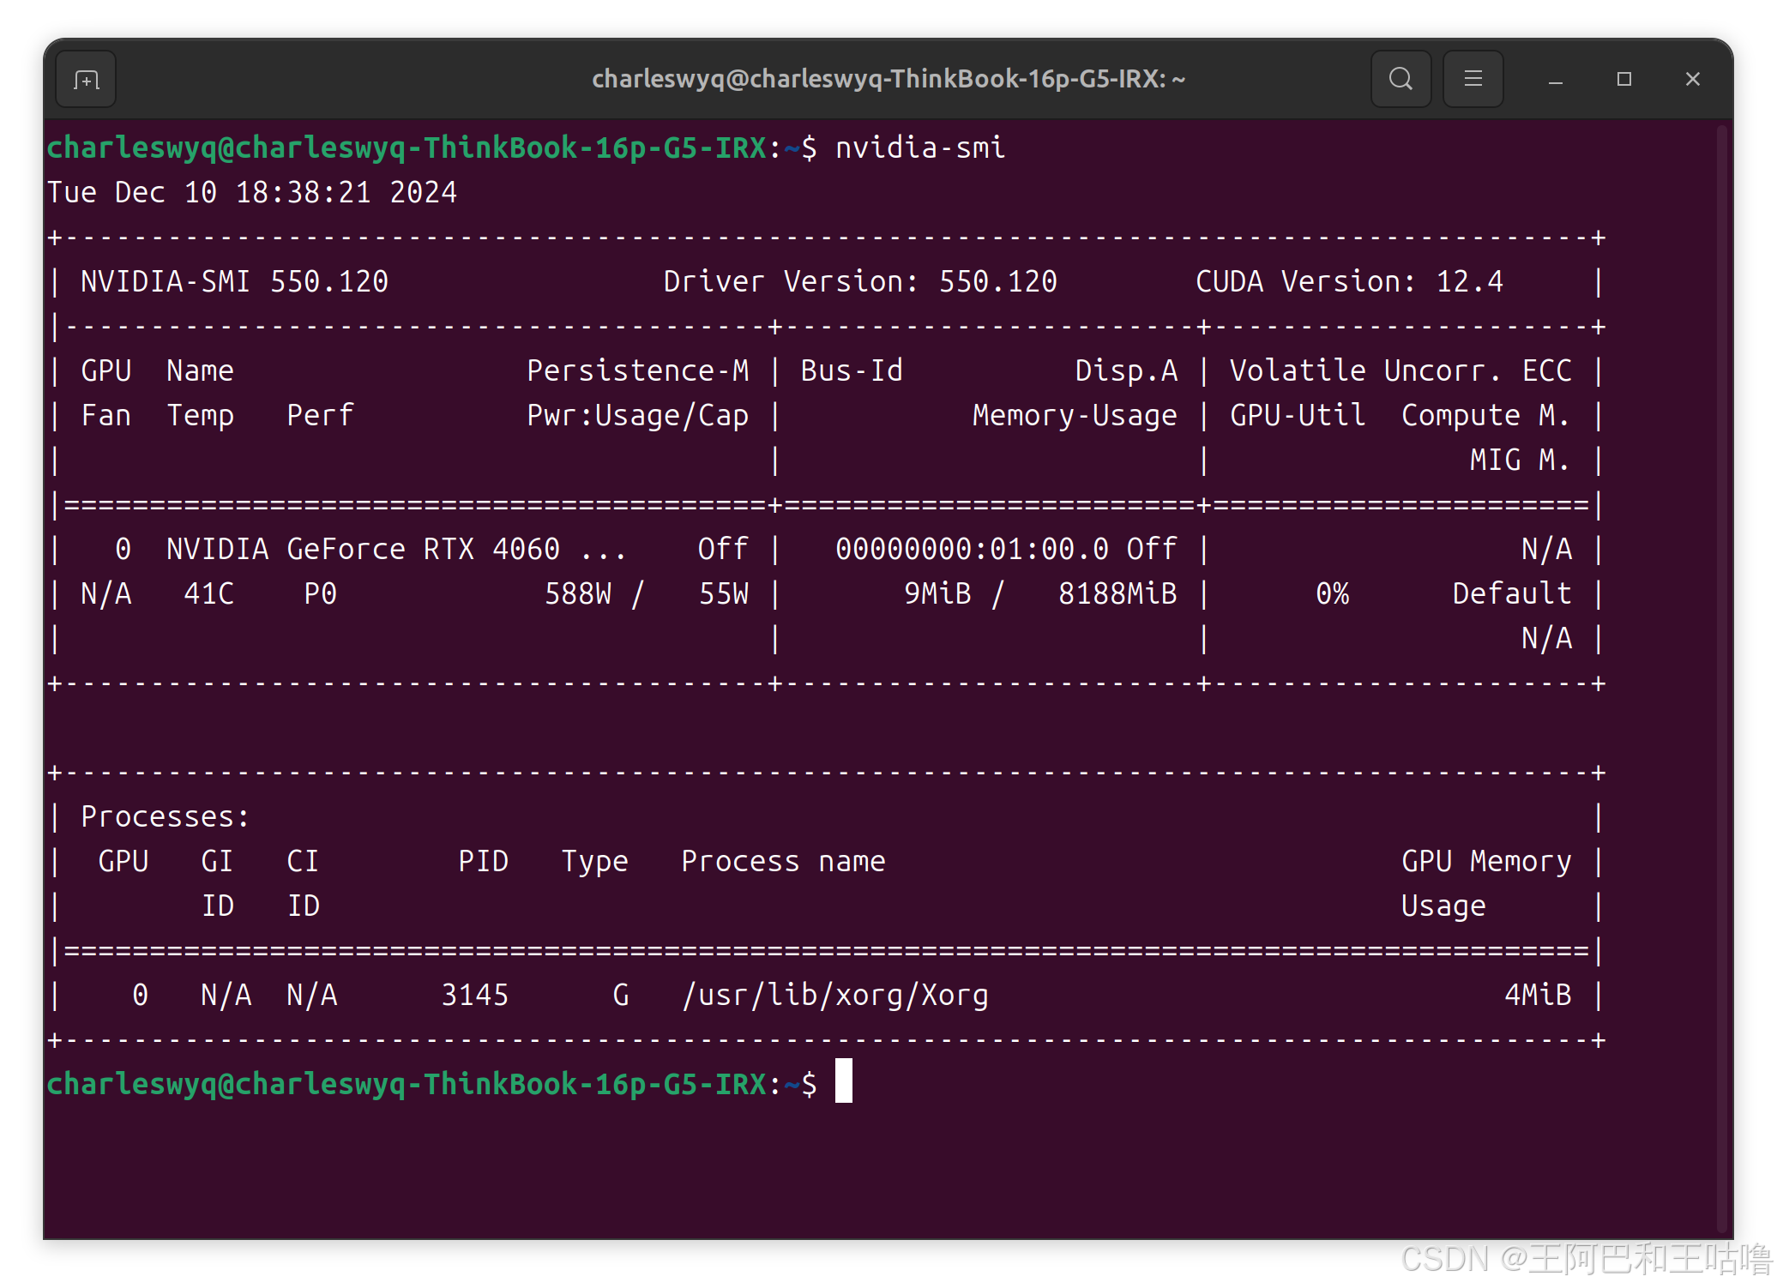
Task: Click the /usr/lib/xorg/Xorg process name
Action: [834, 995]
